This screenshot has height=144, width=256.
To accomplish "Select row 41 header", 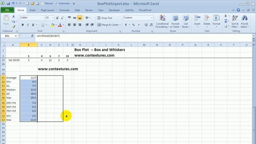I will pyautogui.click(x=3, y=78).
